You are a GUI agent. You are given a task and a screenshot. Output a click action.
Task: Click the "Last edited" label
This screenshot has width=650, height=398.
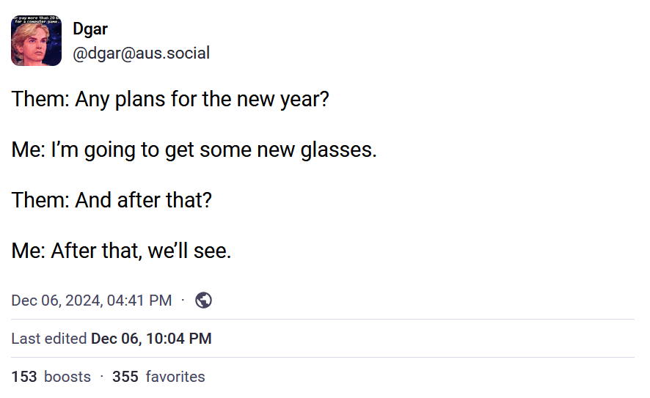click(x=49, y=339)
